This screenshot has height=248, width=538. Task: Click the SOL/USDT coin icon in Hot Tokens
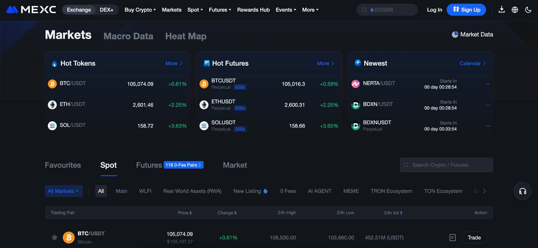click(x=52, y=126)
